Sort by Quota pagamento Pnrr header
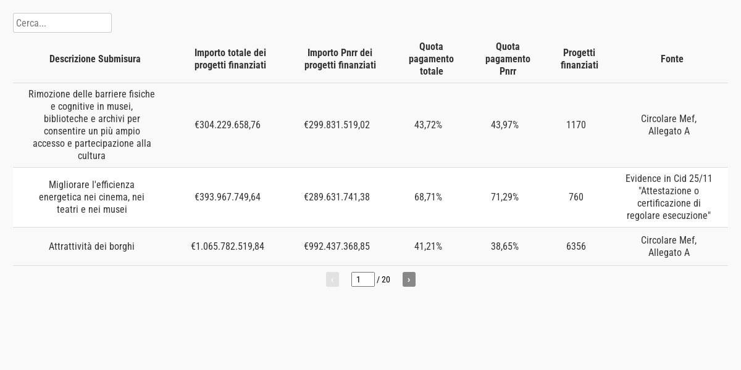Viewport: 741px width, 370px height. tap(508, 59)
